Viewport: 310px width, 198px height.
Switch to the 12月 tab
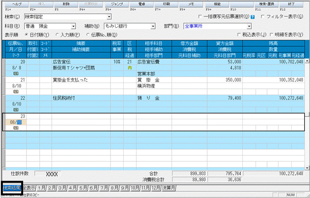156,188
